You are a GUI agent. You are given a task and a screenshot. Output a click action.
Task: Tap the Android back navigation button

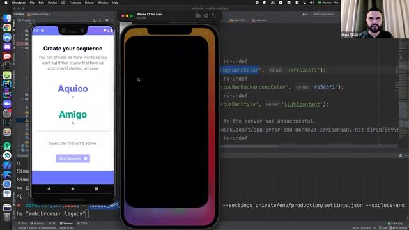pos(49,189)
